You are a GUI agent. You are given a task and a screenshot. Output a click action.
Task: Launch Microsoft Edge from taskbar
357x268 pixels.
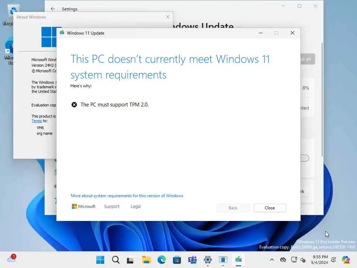[161, 260]
